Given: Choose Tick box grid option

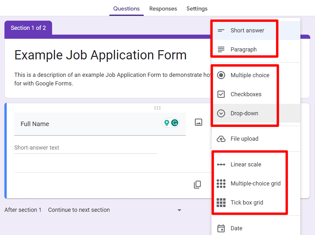Looking at the screenshot, I should (x=256, y=203).
